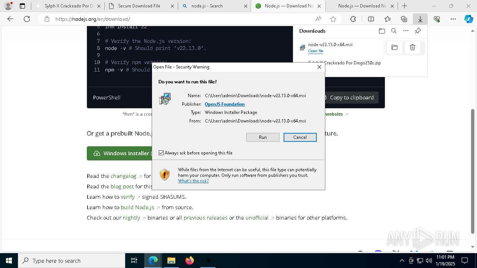Open tab actions menu icon
This screenshot has height=268, width=477.
(x=22, y=6)
